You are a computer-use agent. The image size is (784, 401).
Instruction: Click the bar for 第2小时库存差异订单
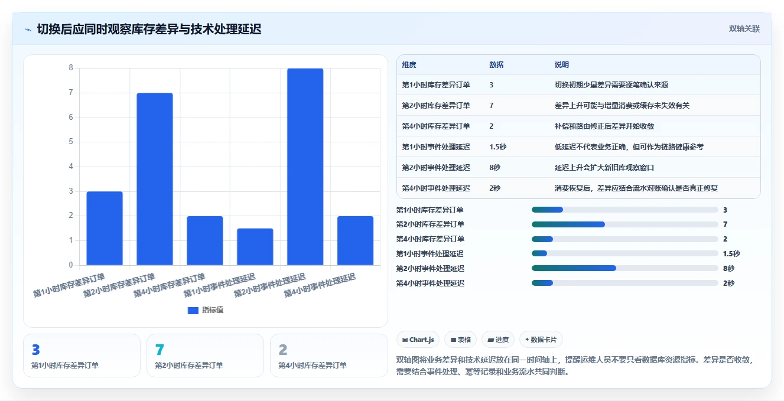click(155, 179)
